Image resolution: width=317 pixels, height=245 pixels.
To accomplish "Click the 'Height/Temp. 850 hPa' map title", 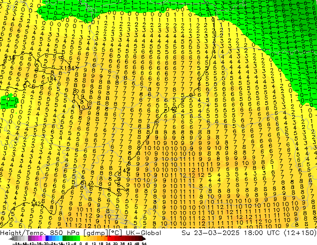I will (39, 233).
